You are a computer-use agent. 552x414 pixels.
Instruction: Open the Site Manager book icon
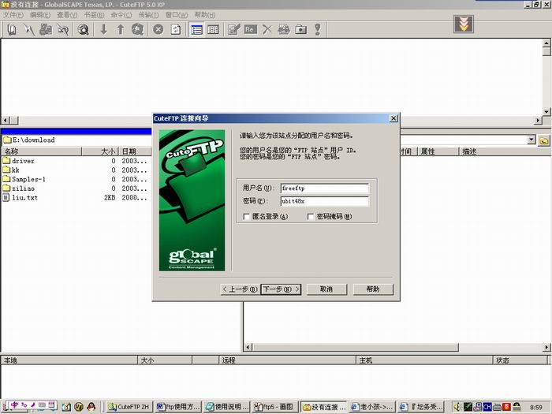(x=12, y=30)
